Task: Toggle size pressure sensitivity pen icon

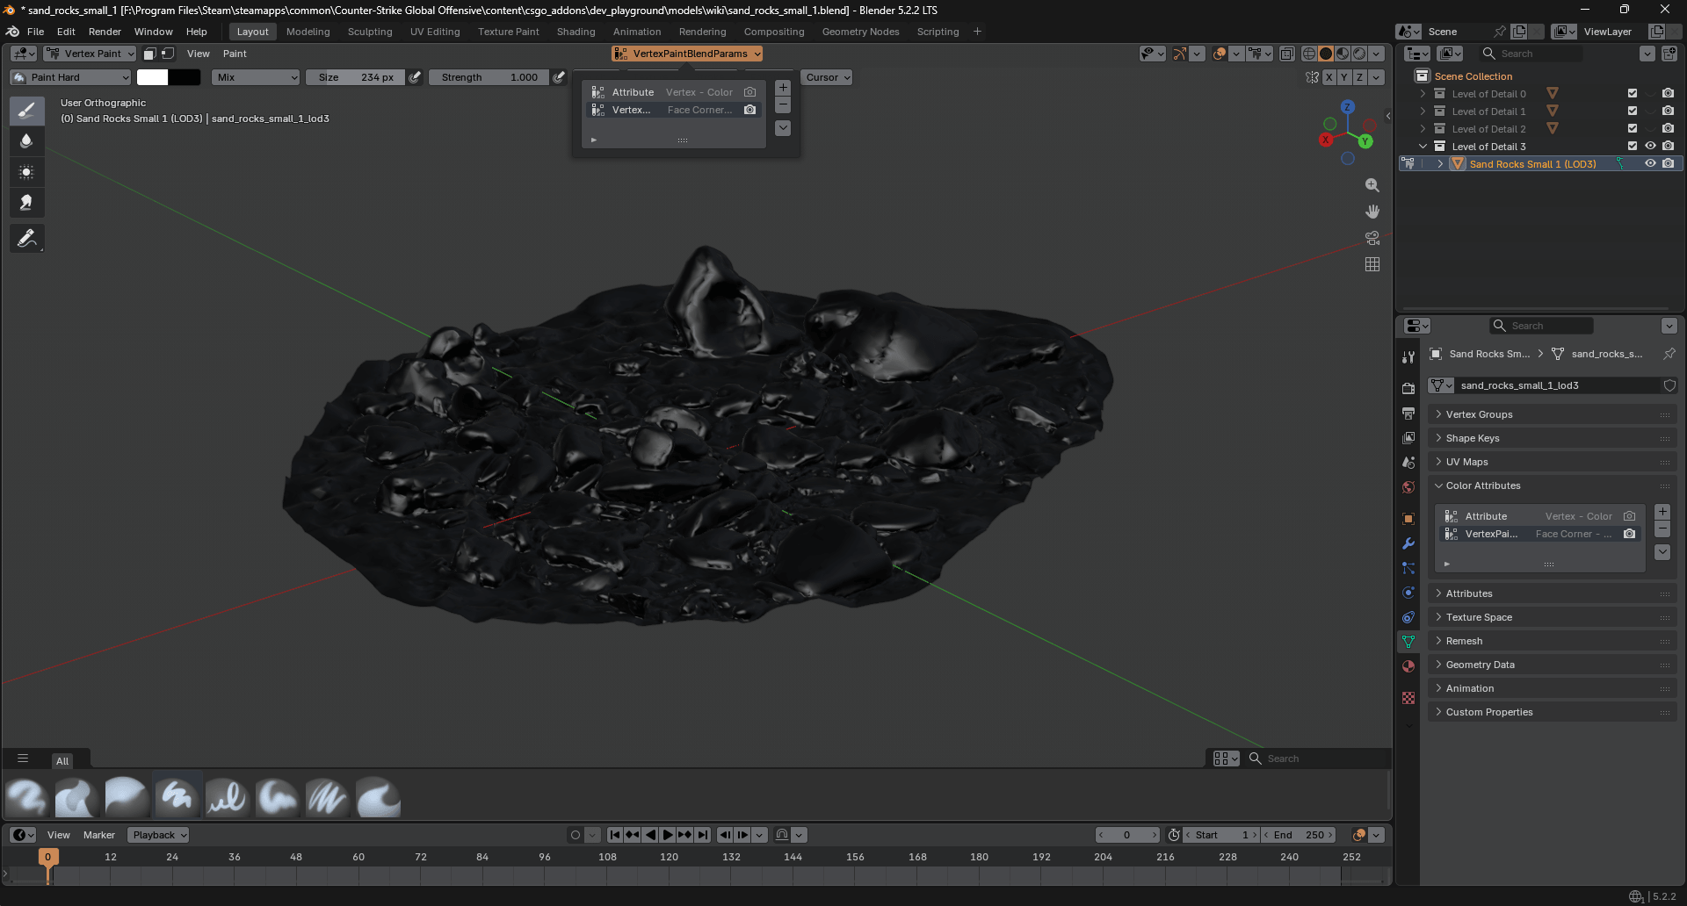Action: [x=415, y=77]
